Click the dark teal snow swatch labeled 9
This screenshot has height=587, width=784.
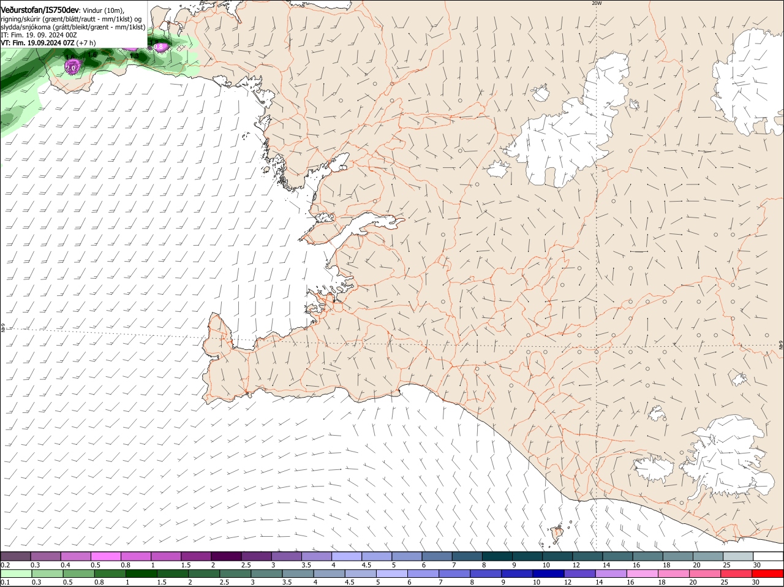point(527,556)
